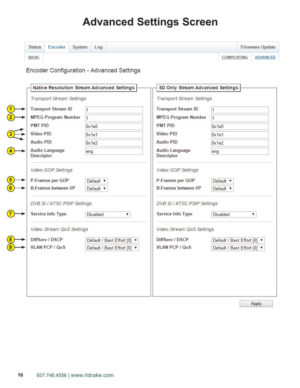
Task: Click the 'SD Only Stream Advanced Settings' legend
Action: pos(198,88)
